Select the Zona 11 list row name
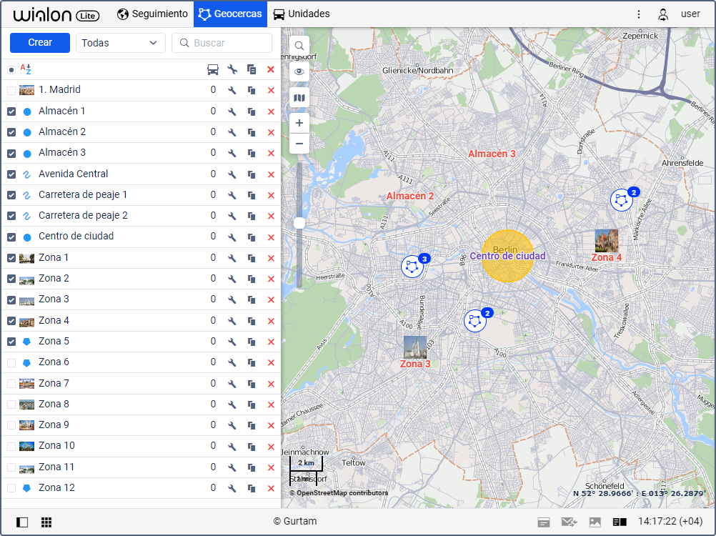Viewport: 716px width, 536px height. (x=56, y=467)
